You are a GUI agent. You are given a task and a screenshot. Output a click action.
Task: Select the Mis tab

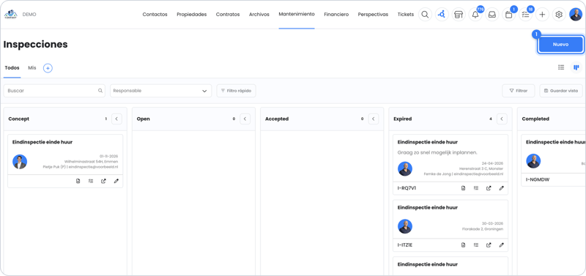click(x=32, y=68)
